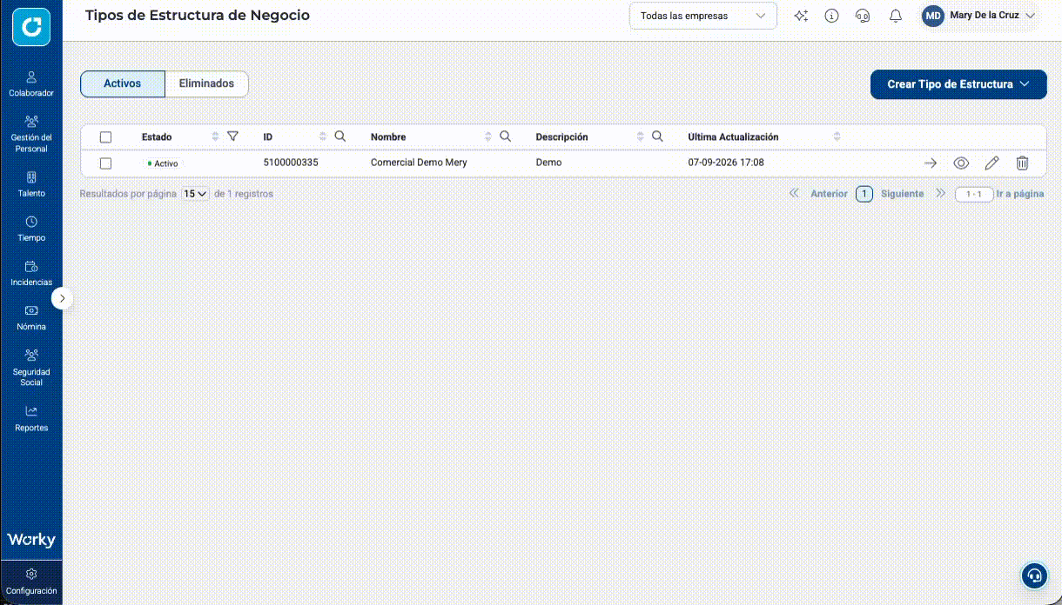Image resolution: width=1062 pixels, height=605 pixels.
Task: Sort table by the Estado column arrows
Action: point(216,136)
